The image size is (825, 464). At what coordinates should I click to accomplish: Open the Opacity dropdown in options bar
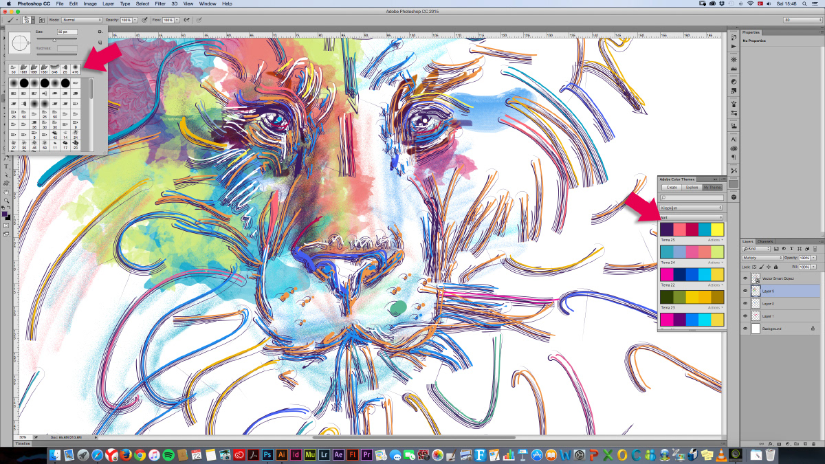coord(135,20)
